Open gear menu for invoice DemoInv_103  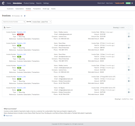click(129, 59)
